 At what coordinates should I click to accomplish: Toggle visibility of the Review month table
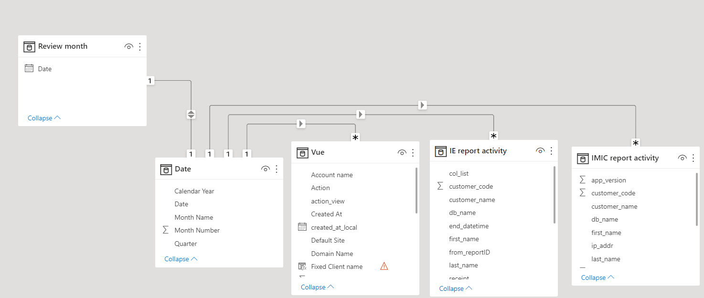[x=128, y=46]
